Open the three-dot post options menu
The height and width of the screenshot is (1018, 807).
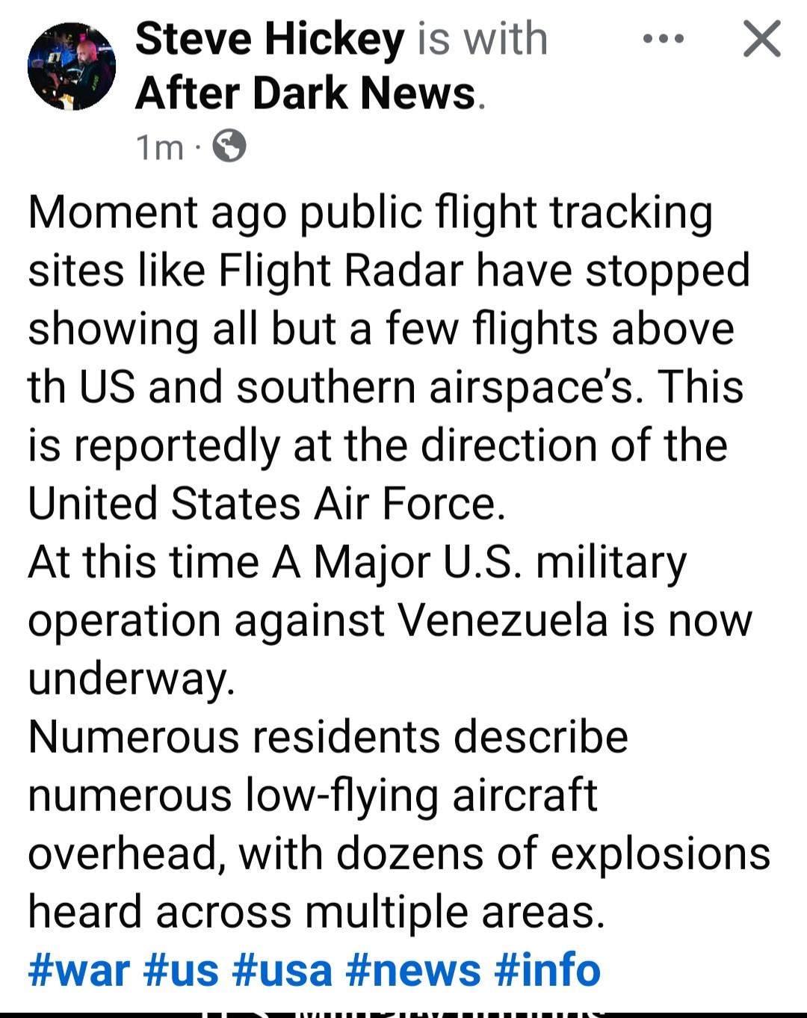(x=663, y=39)
